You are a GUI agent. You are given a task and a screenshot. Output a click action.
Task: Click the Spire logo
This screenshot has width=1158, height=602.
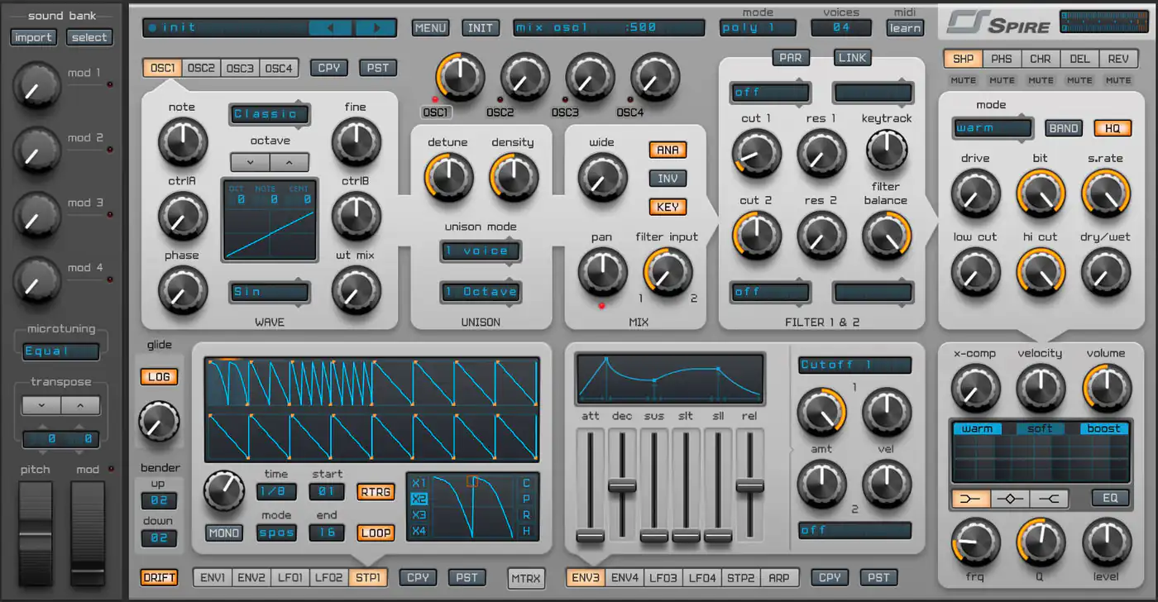pyautogui.click(x=998, y=22)
